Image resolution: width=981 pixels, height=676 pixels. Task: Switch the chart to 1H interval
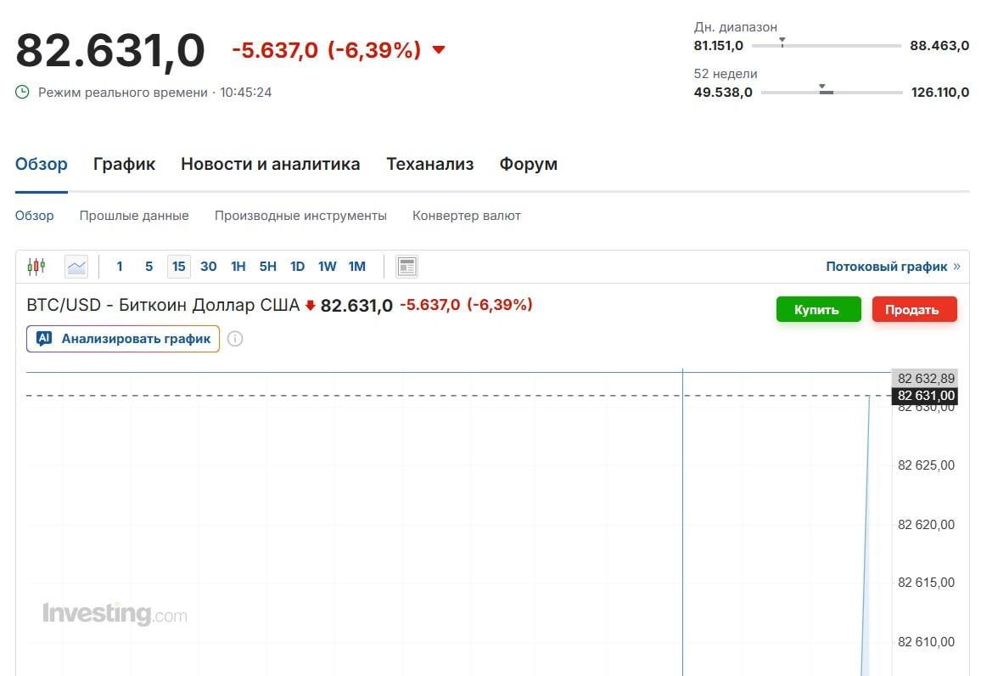pyautogui.click(x=238, y=267)
